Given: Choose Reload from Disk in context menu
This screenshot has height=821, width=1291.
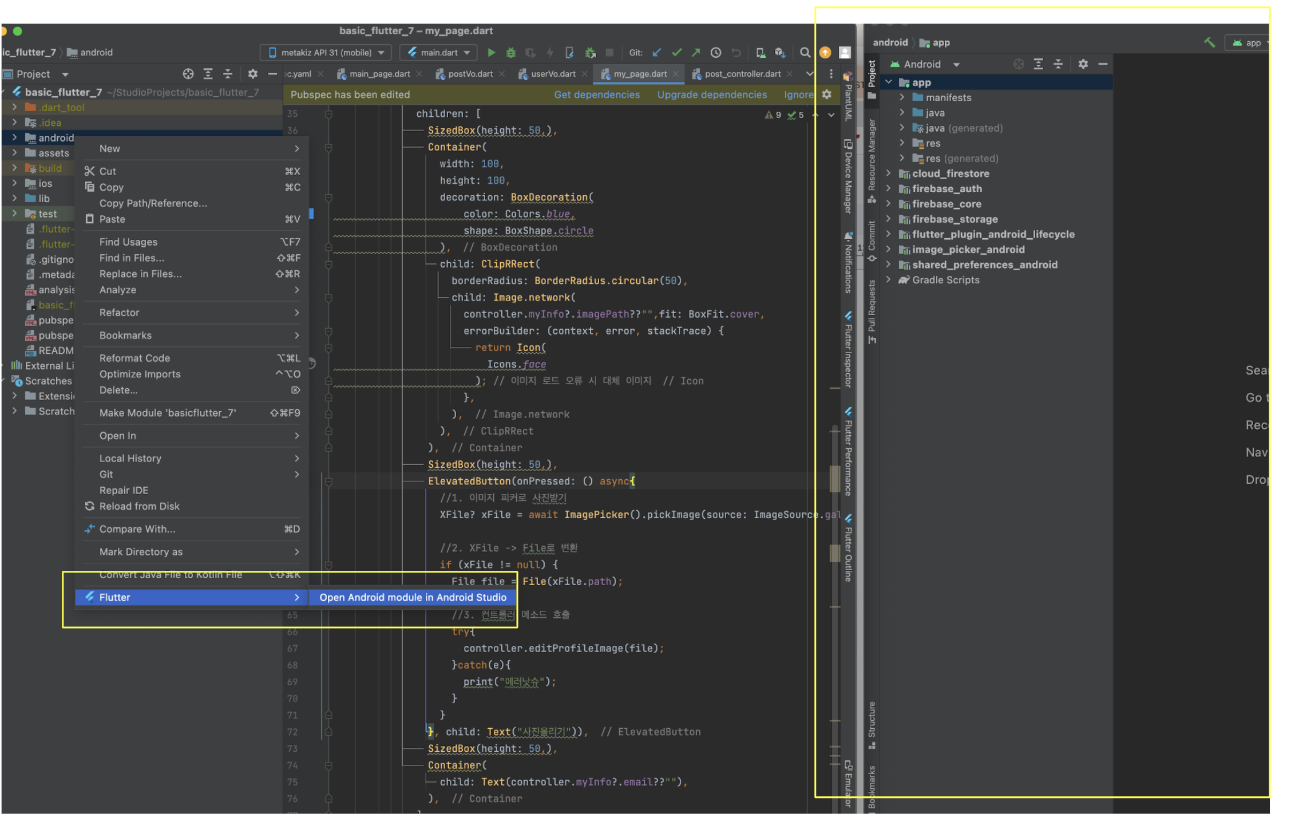Looking at the screenshot, I should tap(139, 506).
